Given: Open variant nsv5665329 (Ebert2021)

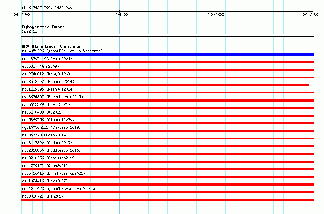Looking at the screenshot, I should [46, 104].
